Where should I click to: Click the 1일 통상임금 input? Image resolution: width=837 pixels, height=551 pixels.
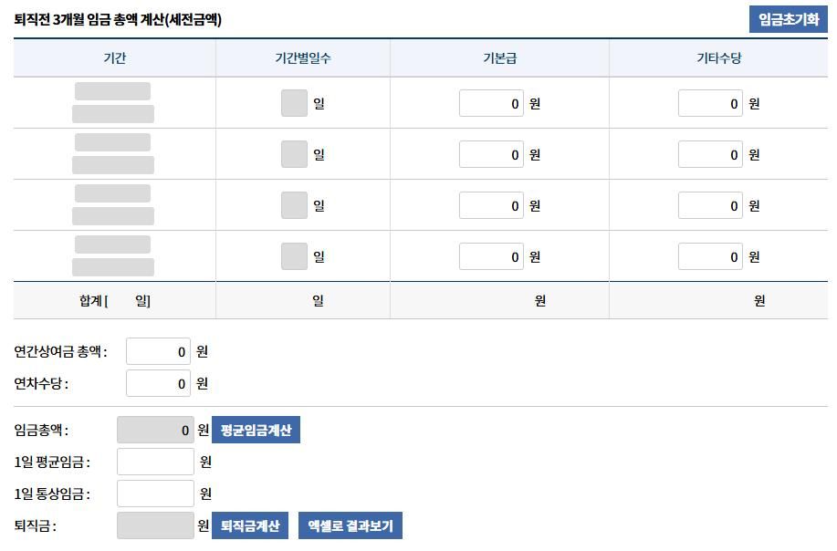[155, 494]
